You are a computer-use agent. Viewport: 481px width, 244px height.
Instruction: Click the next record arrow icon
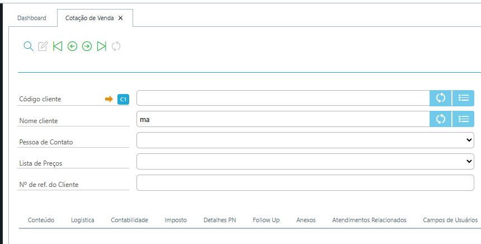tap(87, 46)
